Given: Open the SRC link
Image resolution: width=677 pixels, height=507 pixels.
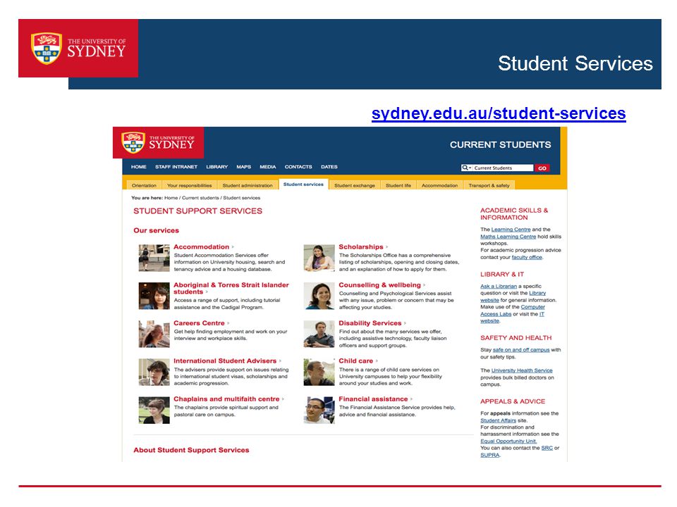Looking at the screenshot, I should pyautogui.click(x=547, y=449).
